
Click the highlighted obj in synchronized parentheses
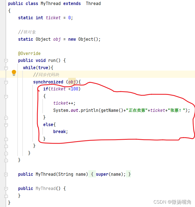[x=72, y=82]
